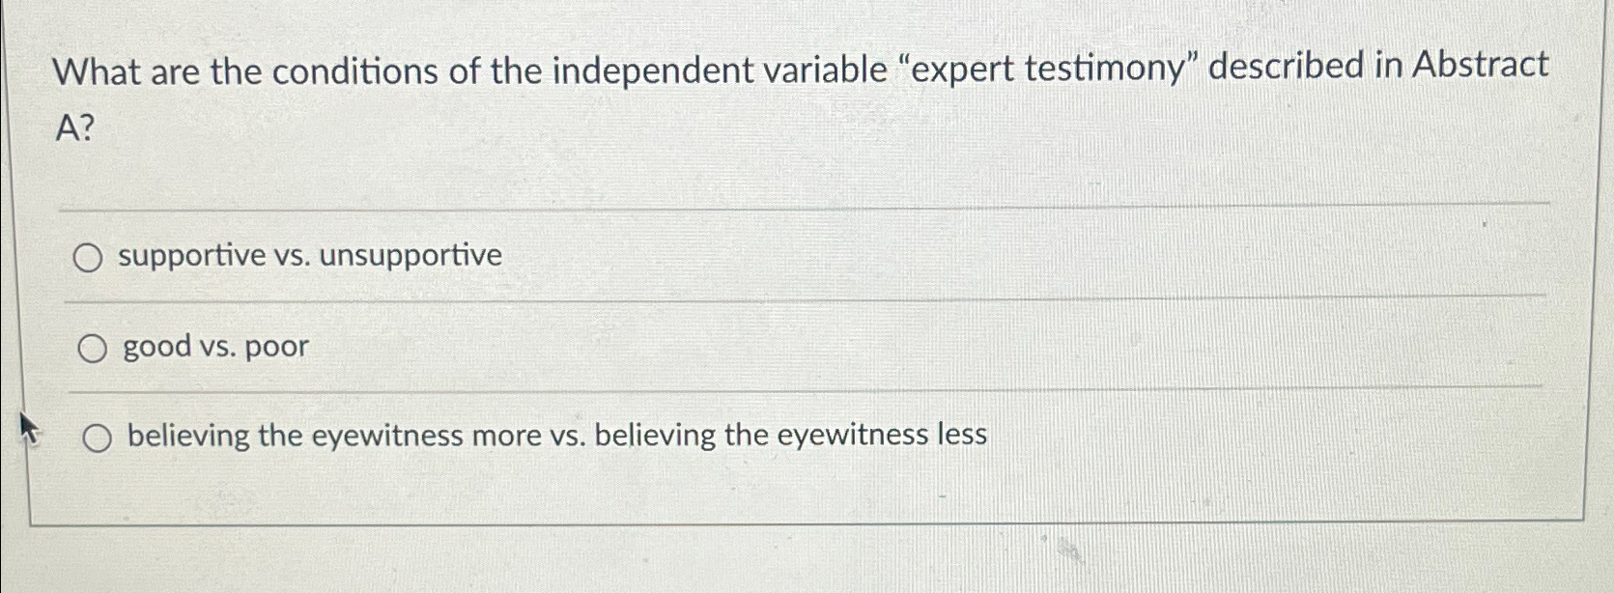Choose "believing the eyewitness more vs. believing the eyewitness less"
Screen dimensions: 1614x593
pyautogui.click(x=97, y=437)
